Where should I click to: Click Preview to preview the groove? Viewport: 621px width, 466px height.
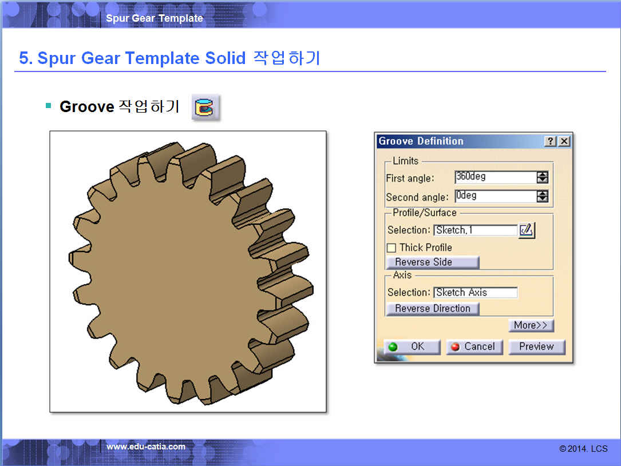(x=536, y=346)
